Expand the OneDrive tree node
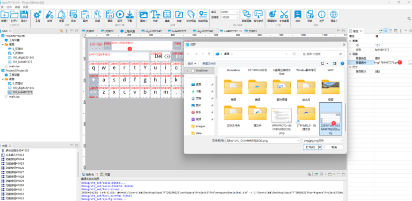Screen dimensions: 412x201 pos(187,71)
